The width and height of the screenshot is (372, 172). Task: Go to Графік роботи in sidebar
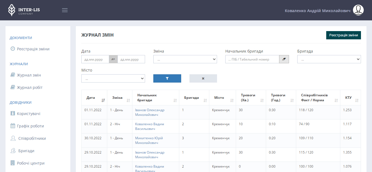[x=30, y=126]
